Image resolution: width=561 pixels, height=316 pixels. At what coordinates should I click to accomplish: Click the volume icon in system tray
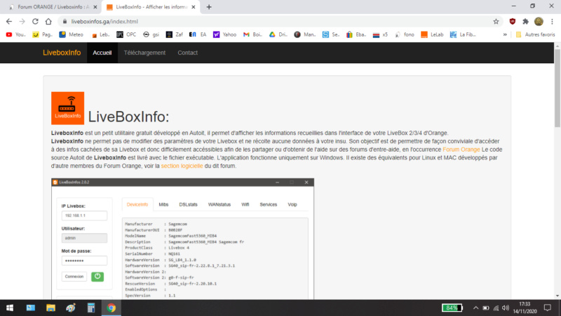click(x=506, y=308)
